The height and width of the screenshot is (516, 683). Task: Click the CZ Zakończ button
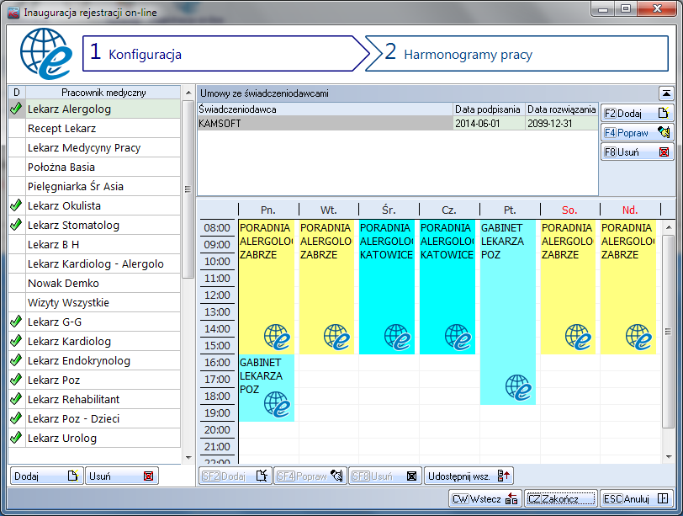pos(560,498)
